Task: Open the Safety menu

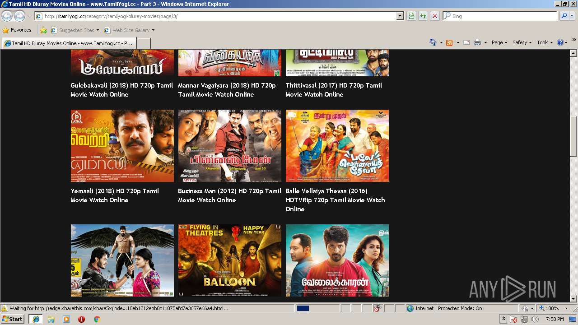Action: 522,42
